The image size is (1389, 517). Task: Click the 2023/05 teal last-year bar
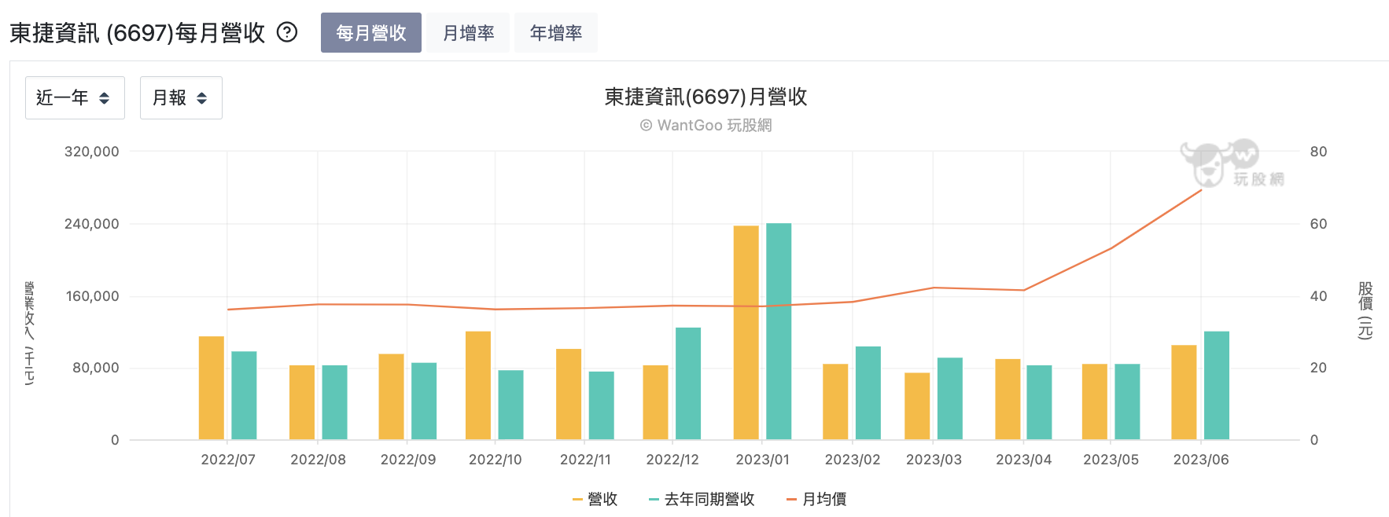pos(1127,401)
